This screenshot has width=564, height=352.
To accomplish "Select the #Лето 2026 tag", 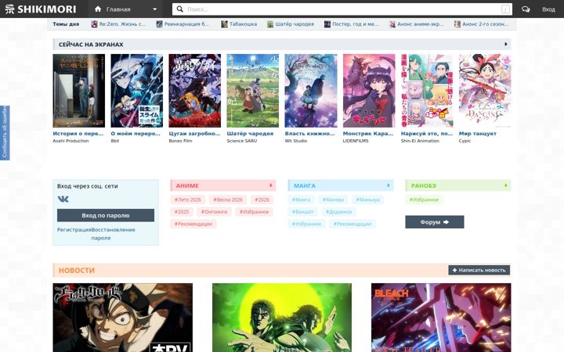I will pos(187,199).
